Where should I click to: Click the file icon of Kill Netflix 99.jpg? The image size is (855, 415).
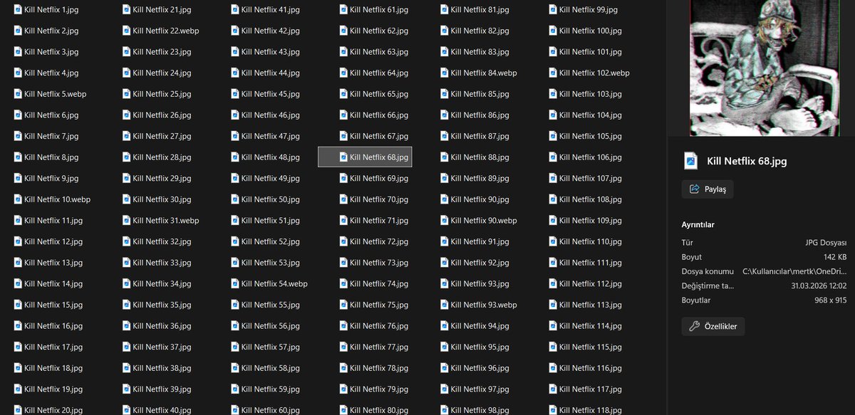point(553,10)
